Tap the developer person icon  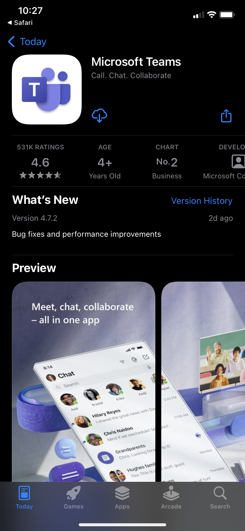(x=238, y=162)
